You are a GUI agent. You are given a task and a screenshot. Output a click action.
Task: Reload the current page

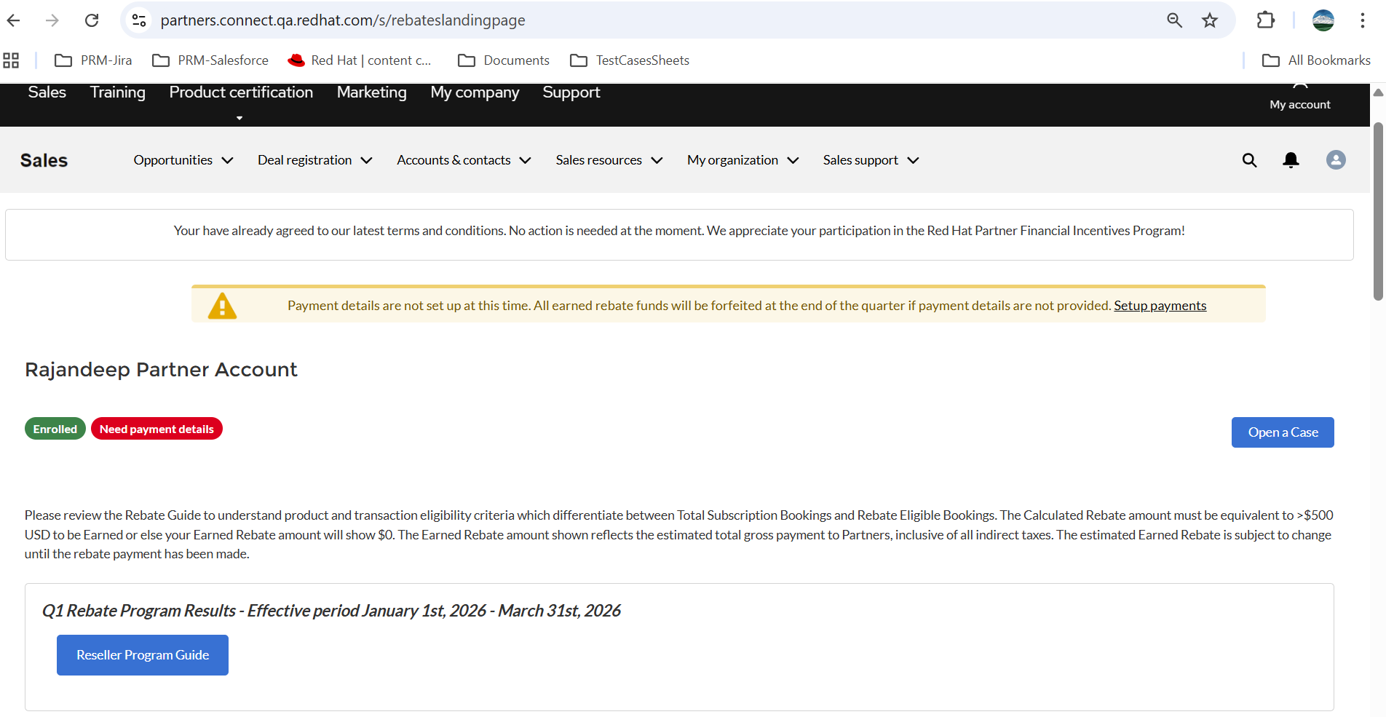coord(92,20)
